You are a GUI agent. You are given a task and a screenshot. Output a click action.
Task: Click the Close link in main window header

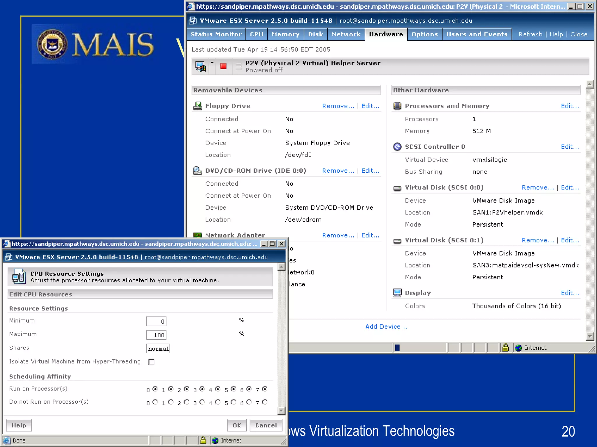579,34
